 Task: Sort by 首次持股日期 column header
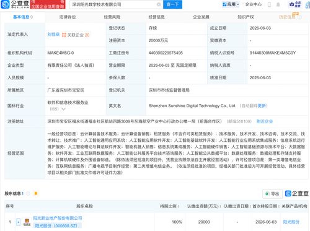point(266,206)
